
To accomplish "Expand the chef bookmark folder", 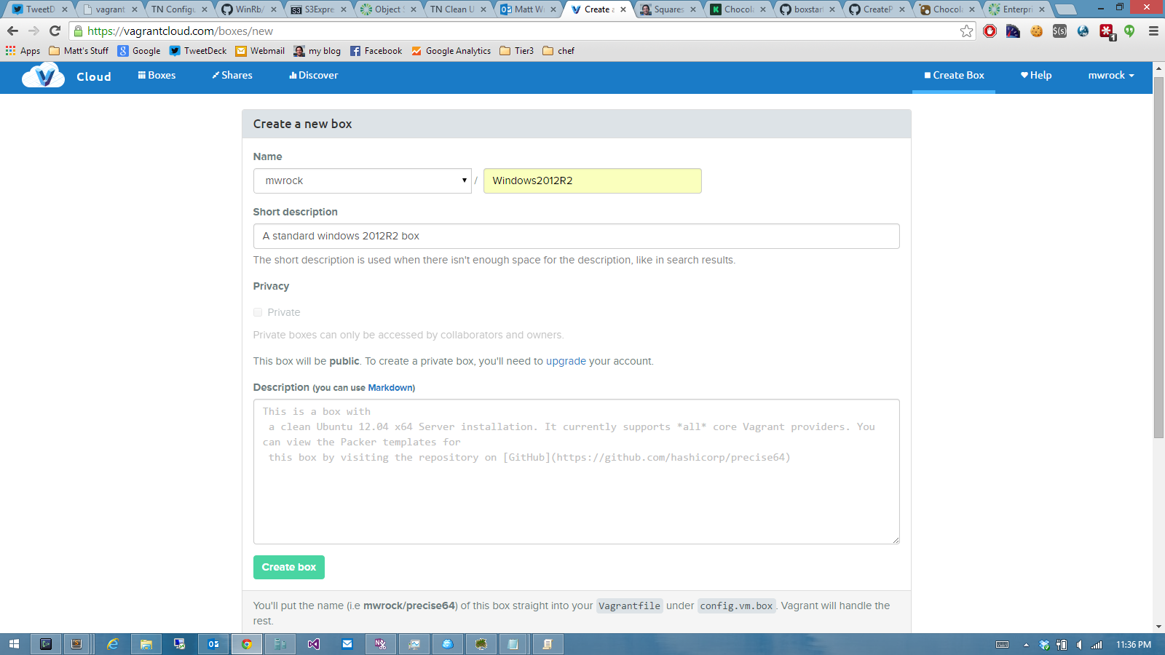I will click(x=558, y=51).
